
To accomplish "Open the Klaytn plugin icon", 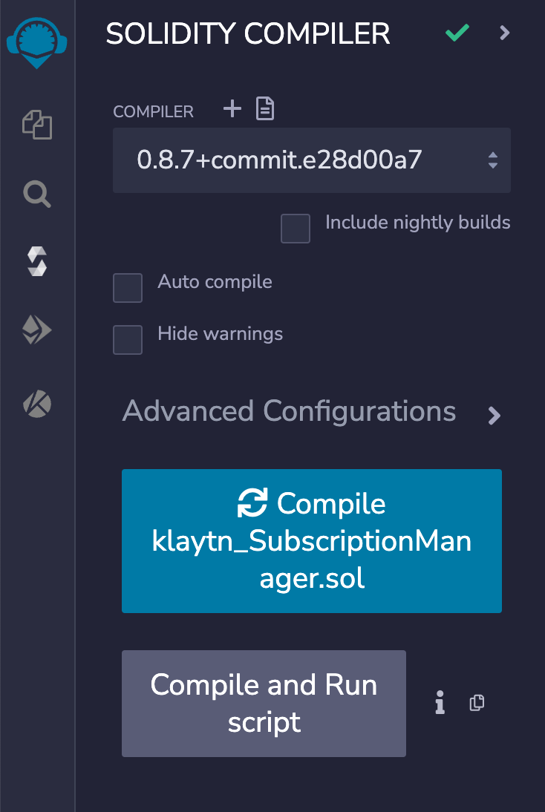I will click(37, 404).
